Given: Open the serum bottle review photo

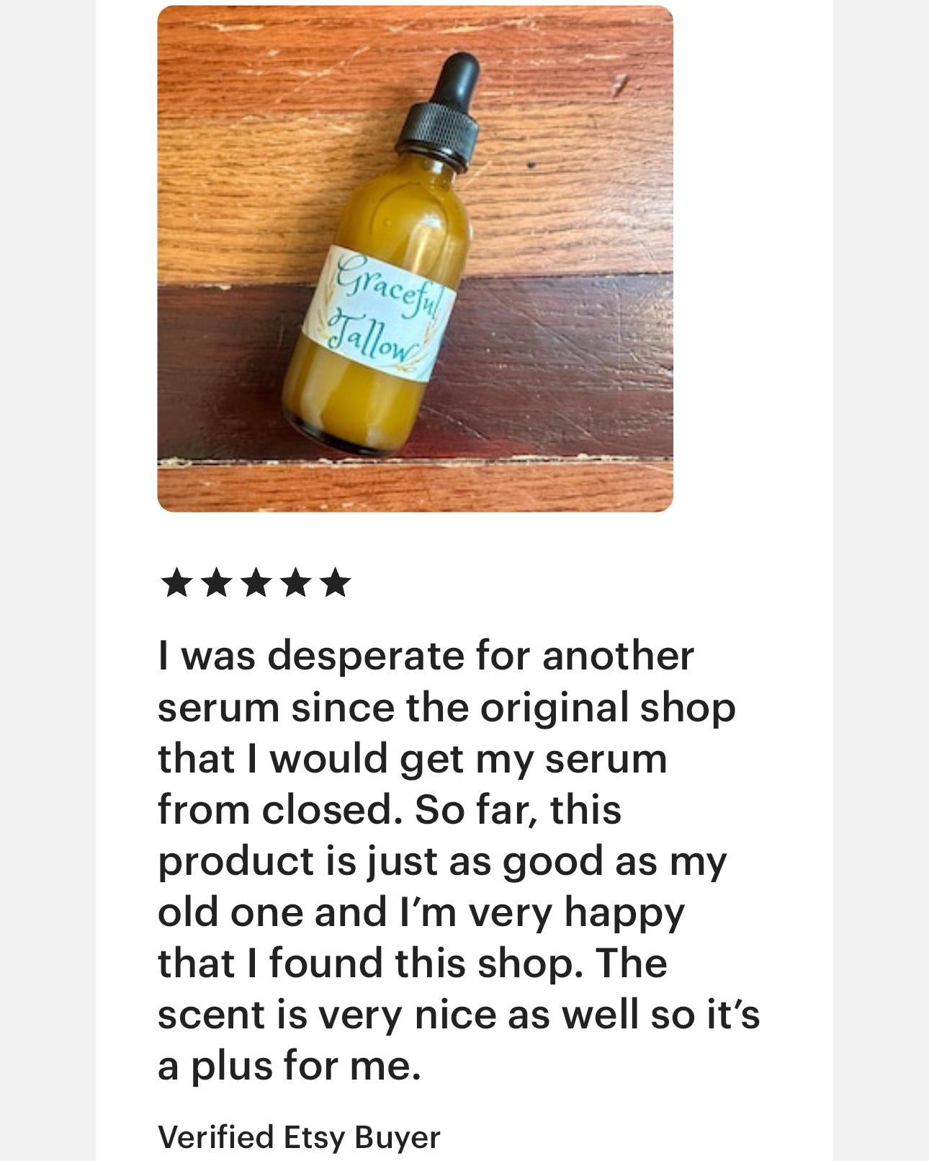Looking at the screenshot, I should point(415,259).
